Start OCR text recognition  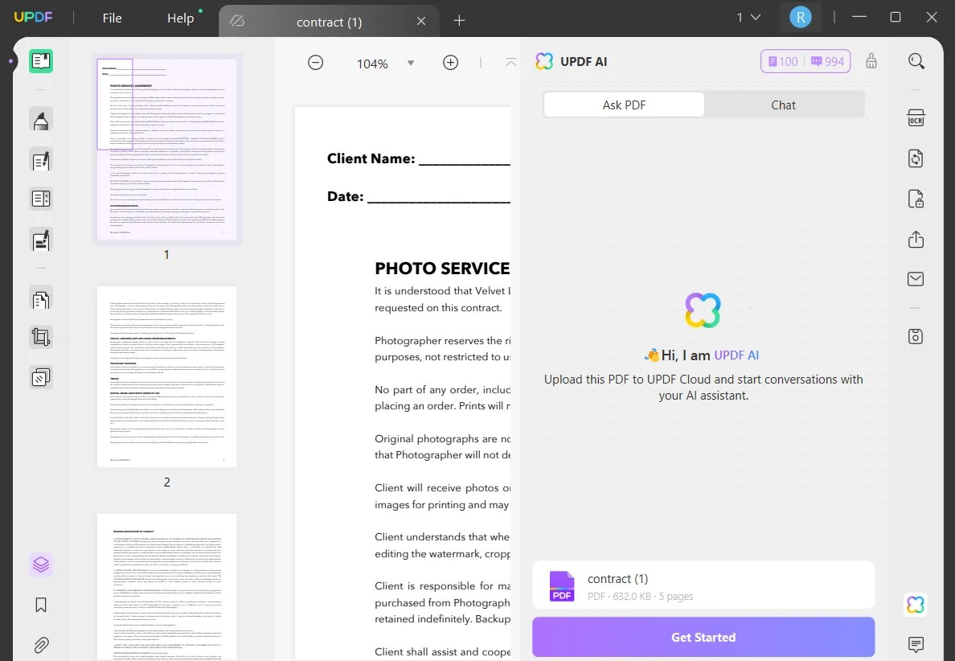point(916,117)
